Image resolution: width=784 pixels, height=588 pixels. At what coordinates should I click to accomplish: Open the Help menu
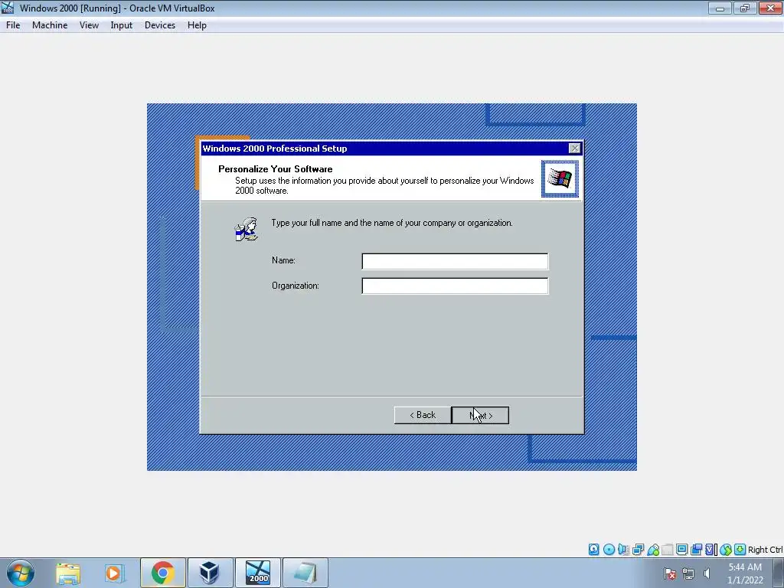click(197, 25)
